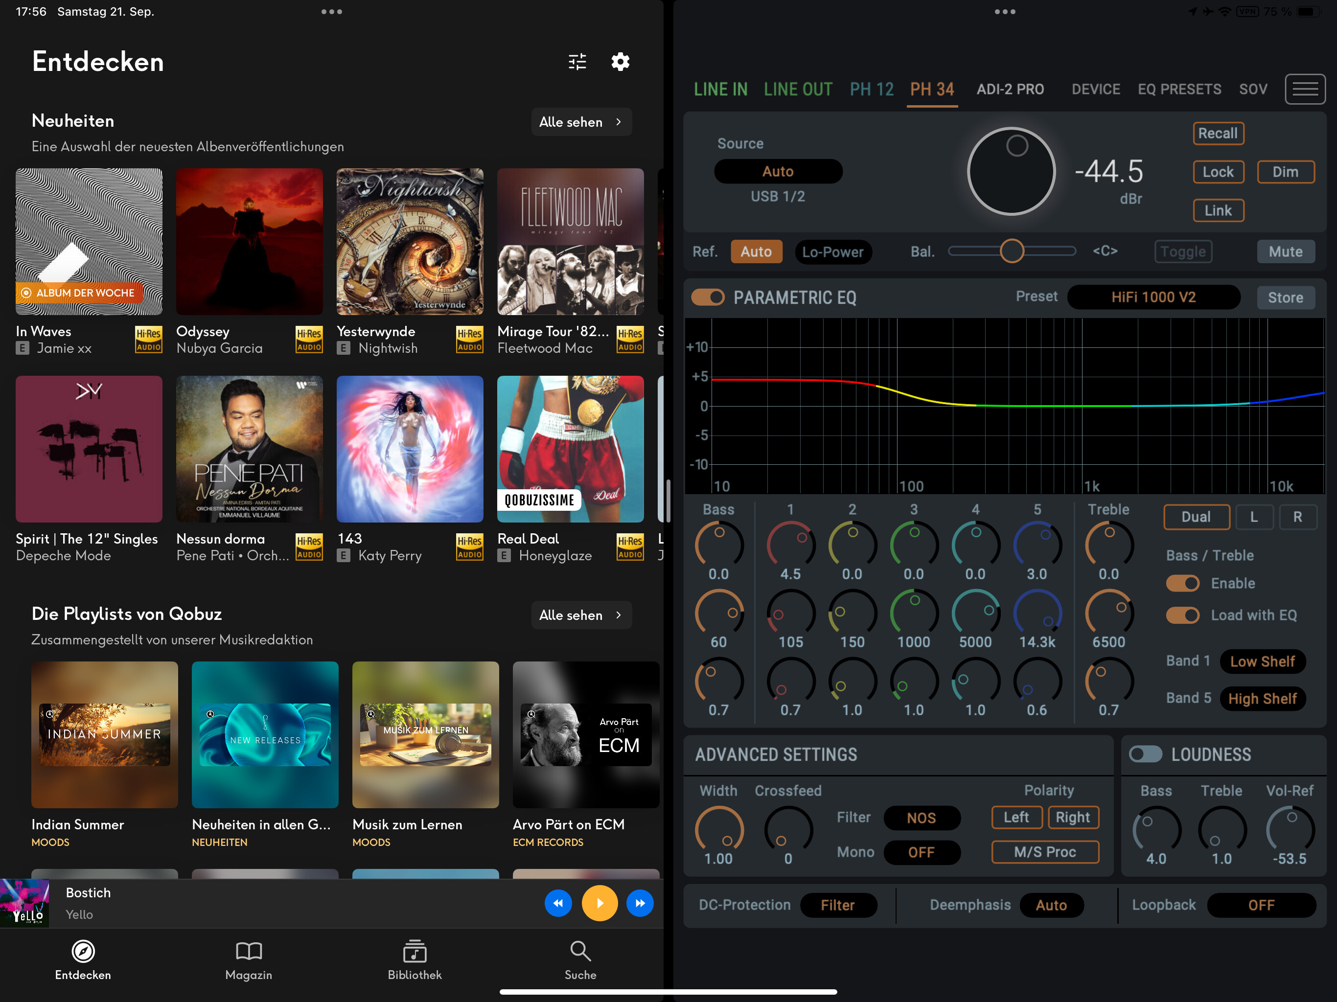Go to previous track in Qobuz player
The width and height of the screenshot is (1337, 1002).
[x=558, y=903]
